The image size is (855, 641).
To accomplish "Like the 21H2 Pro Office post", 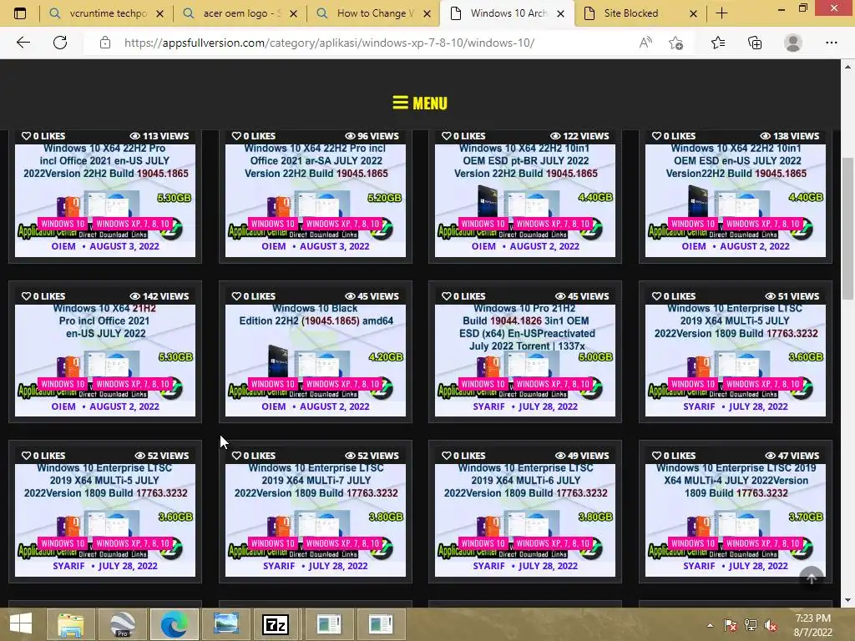I will pos(43,296).
